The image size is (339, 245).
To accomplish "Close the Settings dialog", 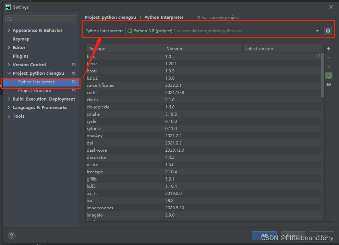I will tap(331, 7).
